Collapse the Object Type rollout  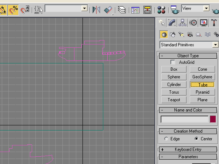tap(188, 56)
